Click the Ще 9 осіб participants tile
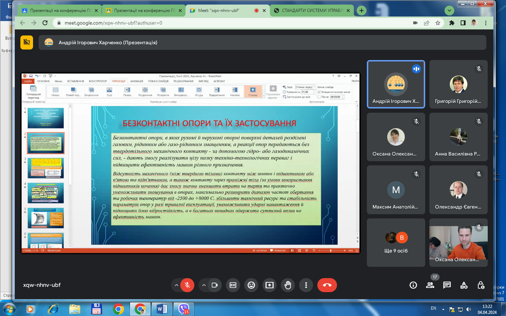 396,243
